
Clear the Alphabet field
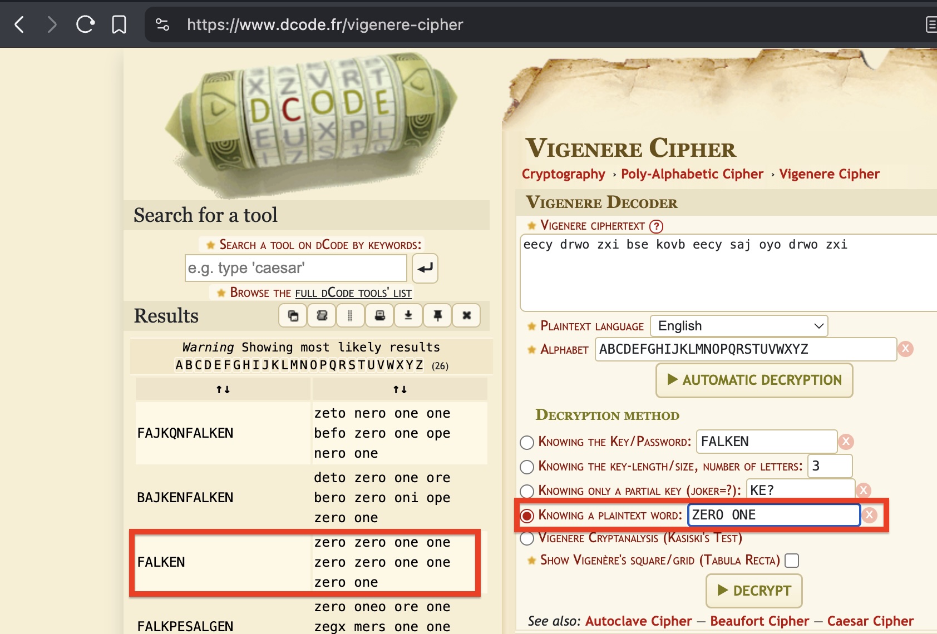906,349
